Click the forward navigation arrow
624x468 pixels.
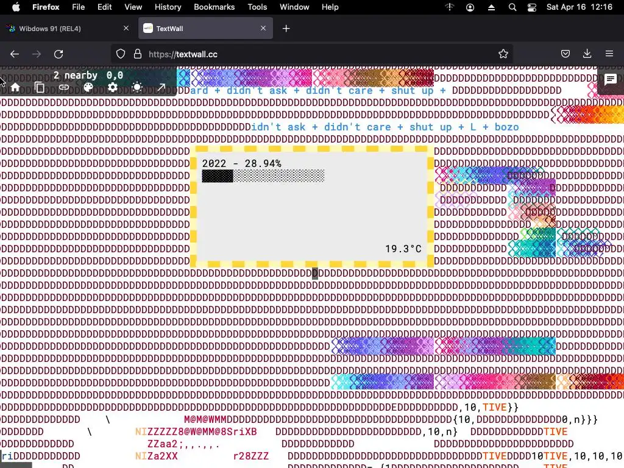pos(37,54)
